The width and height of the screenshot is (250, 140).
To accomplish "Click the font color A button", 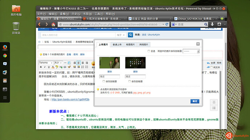I will [53, 67].
